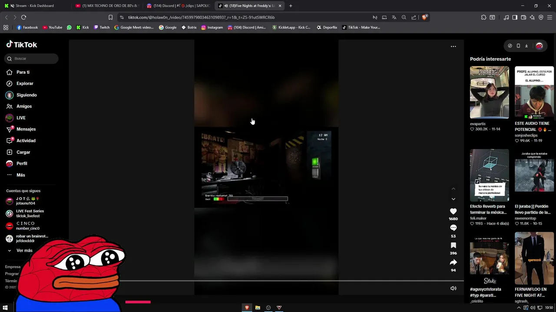Image resolution: width=556 pixels, height=312 pixels.
Task: Toggle the browser sidebar panel
Action: coord(515,17)
